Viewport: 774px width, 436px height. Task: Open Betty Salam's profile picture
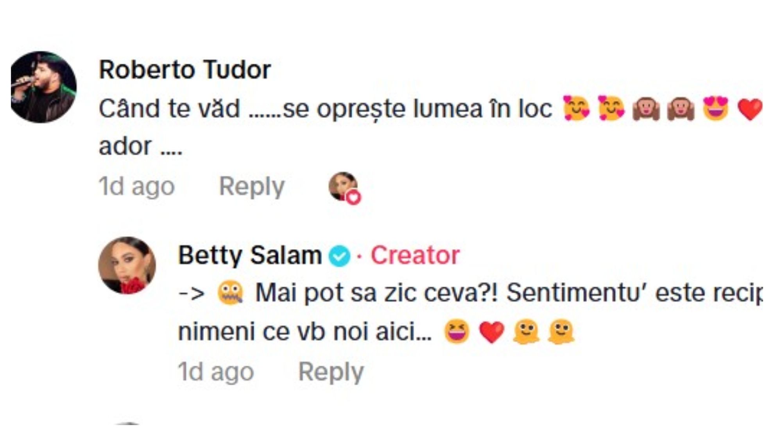pos(127,265)
